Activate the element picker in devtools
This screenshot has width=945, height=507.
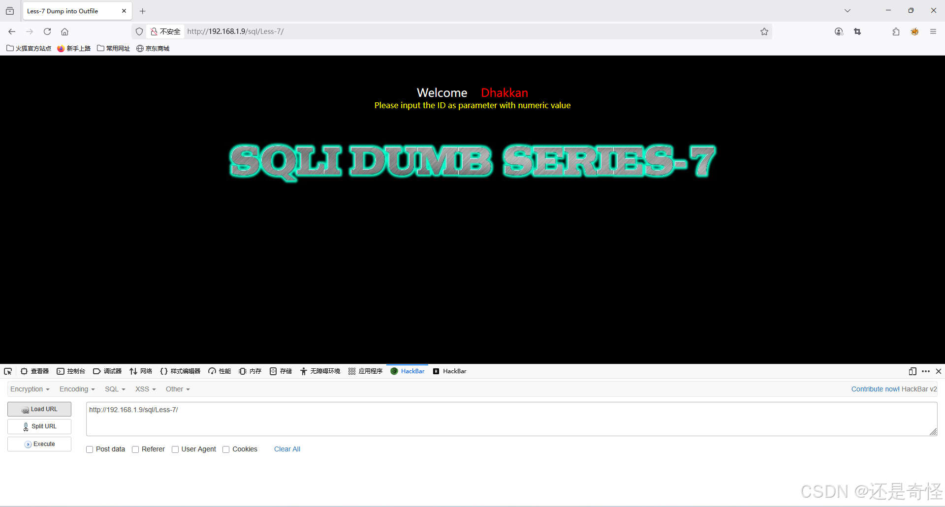tap(8, 371)
